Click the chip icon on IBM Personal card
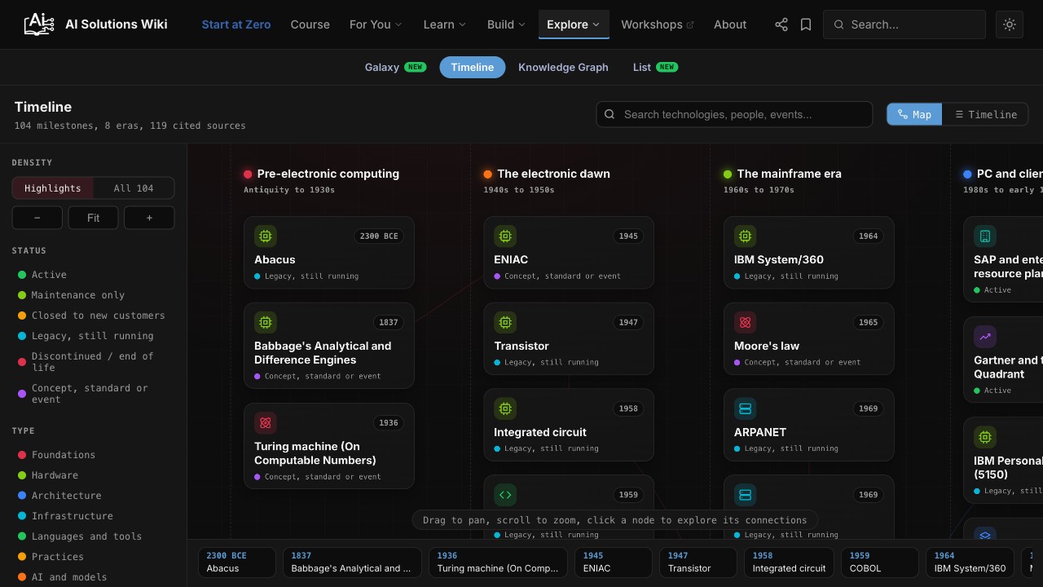 click(985, 438)
